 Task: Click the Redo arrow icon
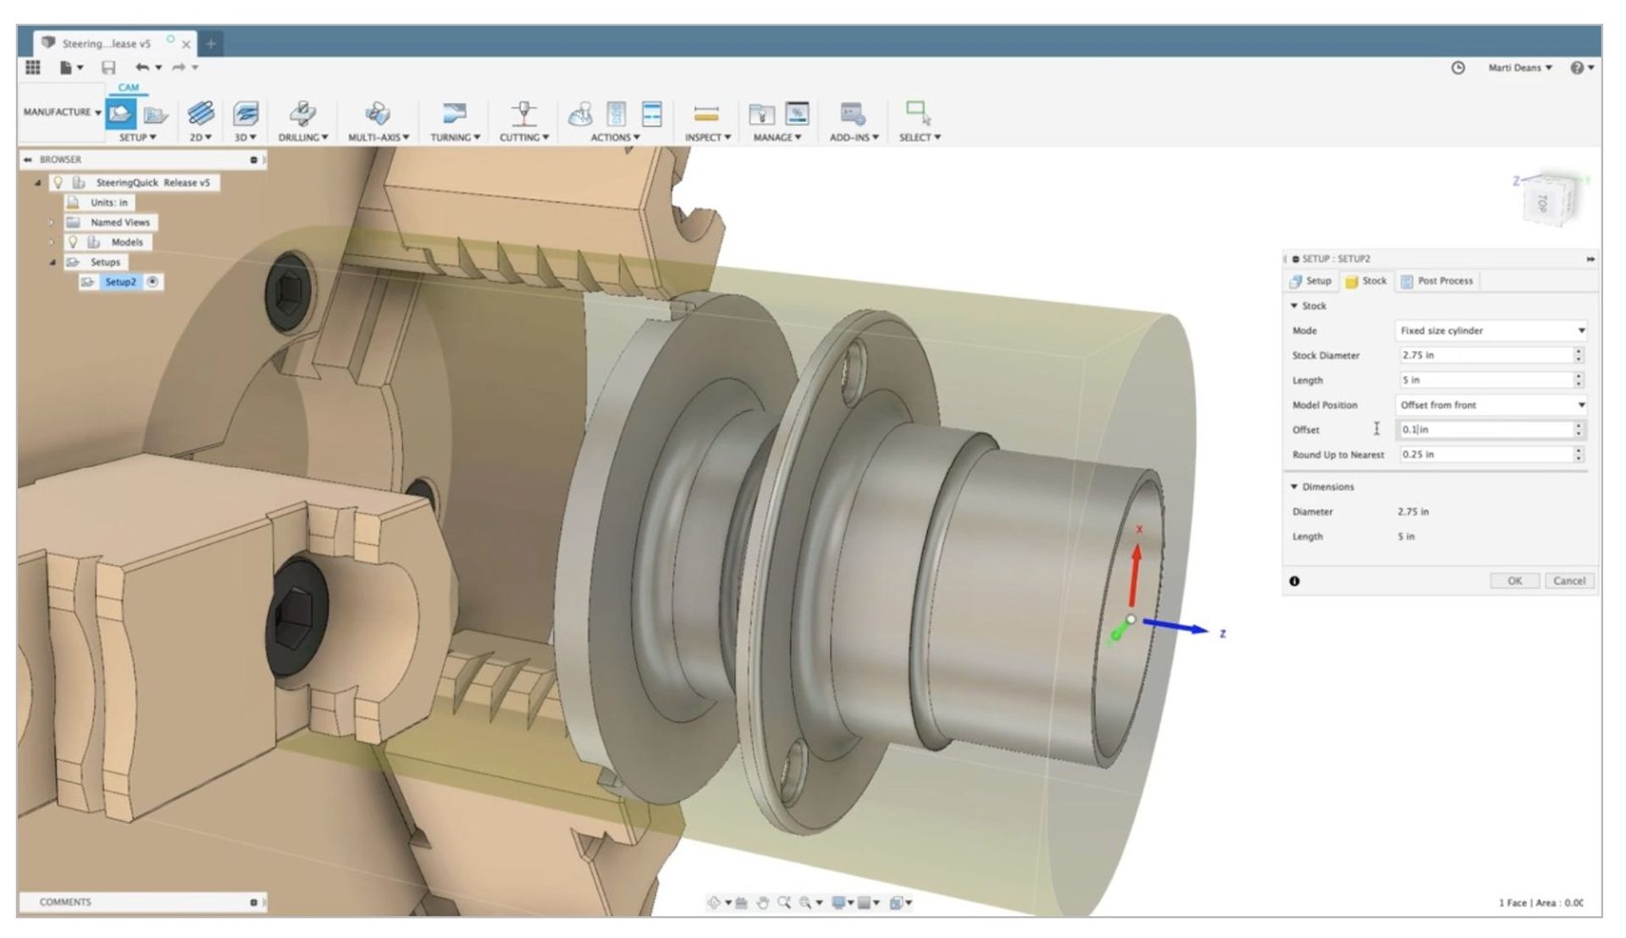pos(179,68)
